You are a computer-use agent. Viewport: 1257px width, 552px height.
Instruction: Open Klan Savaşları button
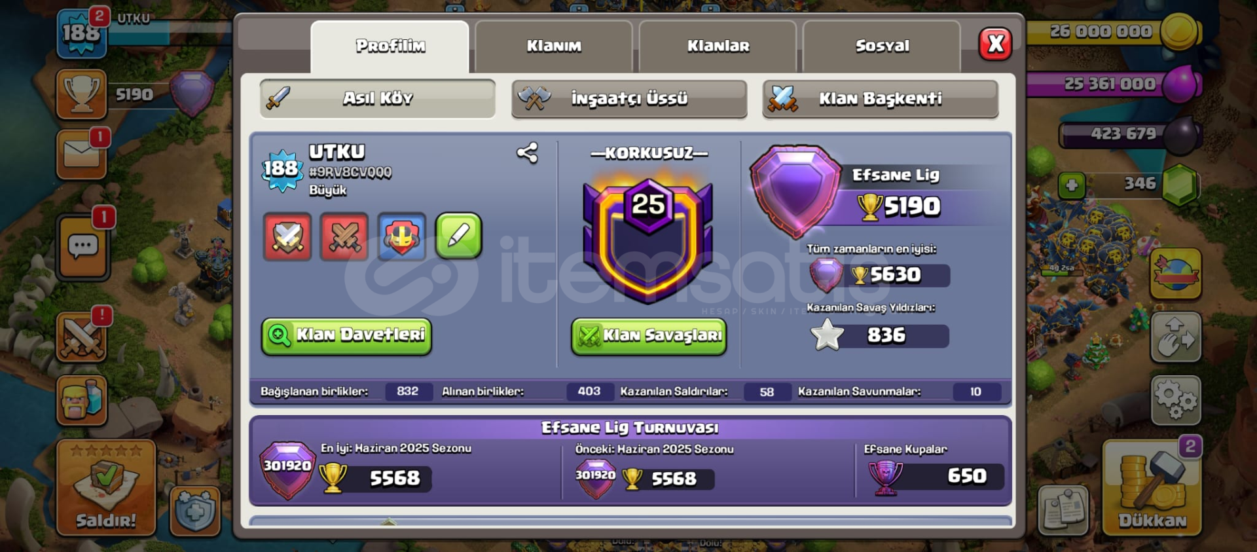pos(649,337)
